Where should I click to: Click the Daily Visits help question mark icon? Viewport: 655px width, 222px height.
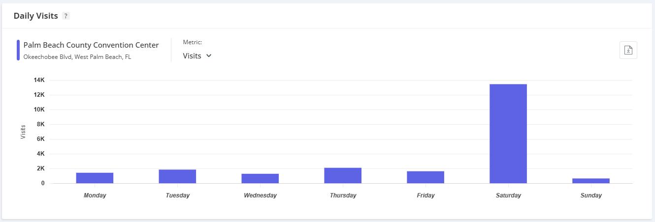click(66, 16)
